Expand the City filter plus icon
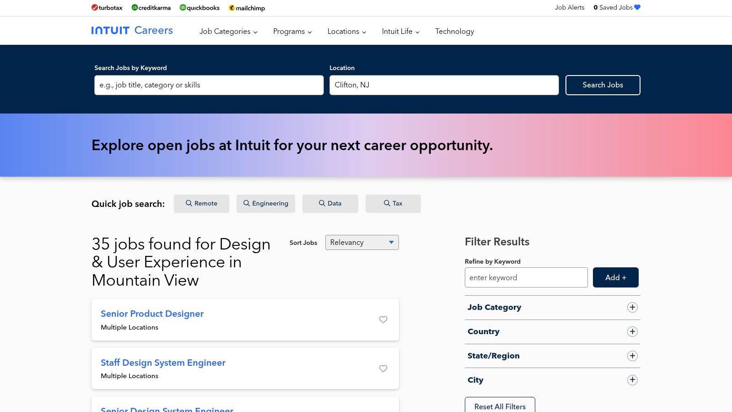The image size is (732, 412). click(x=632, y=380)
